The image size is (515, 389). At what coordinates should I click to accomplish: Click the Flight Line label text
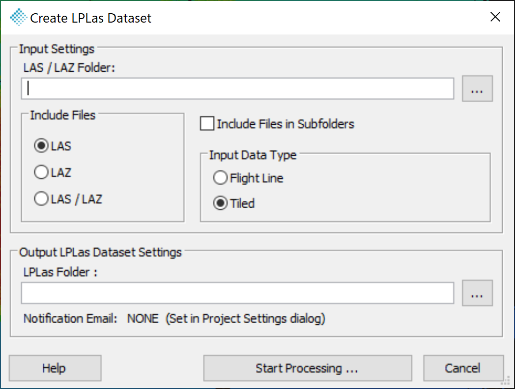click(257, 178)
